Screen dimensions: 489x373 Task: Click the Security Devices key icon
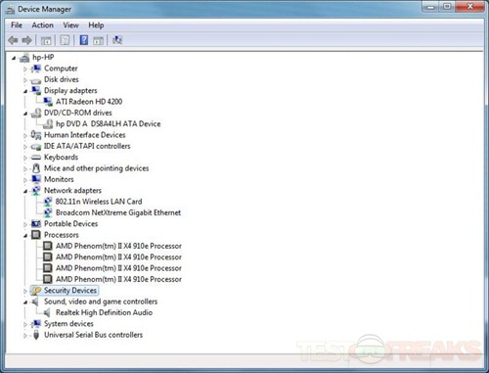pos(36,291)
